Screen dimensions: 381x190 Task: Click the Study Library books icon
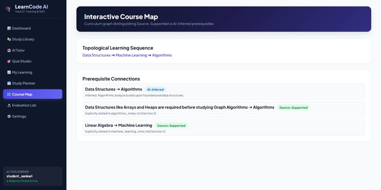[9, 39]
